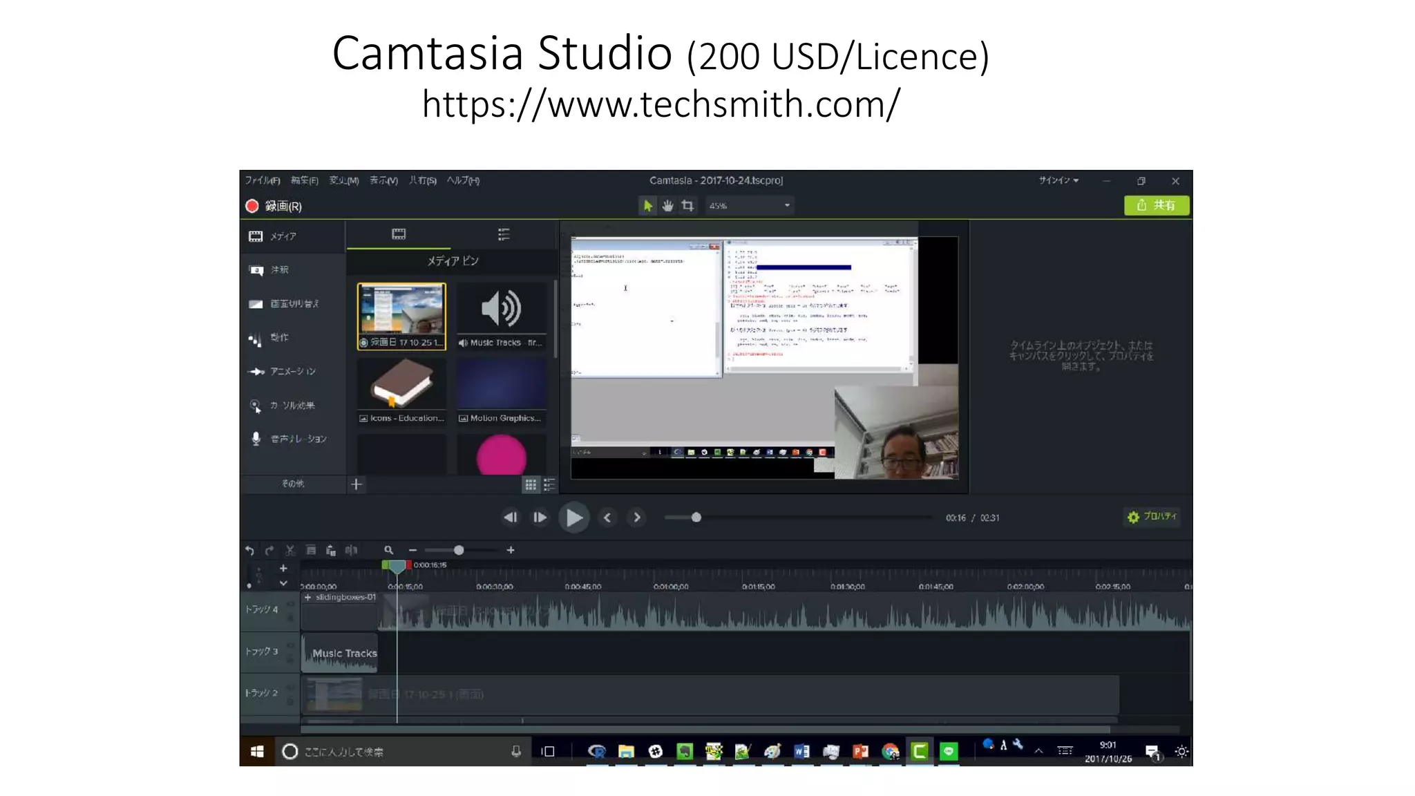Expand the track options chevron

click(x=283, y=584)
